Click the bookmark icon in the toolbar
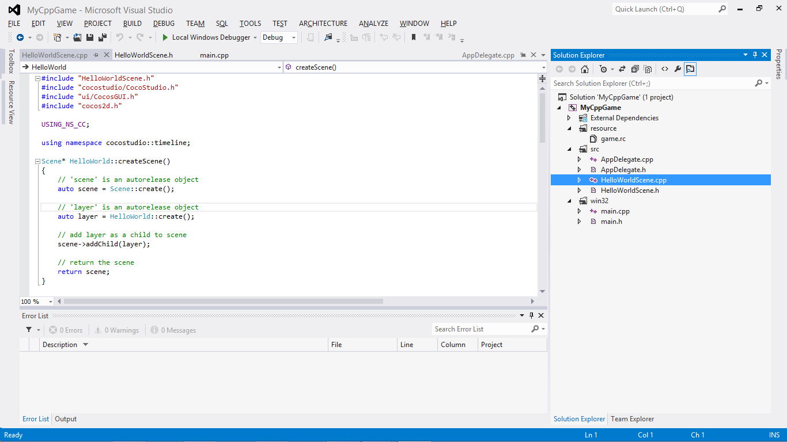787x442 pixels. (x=413, y=37)
